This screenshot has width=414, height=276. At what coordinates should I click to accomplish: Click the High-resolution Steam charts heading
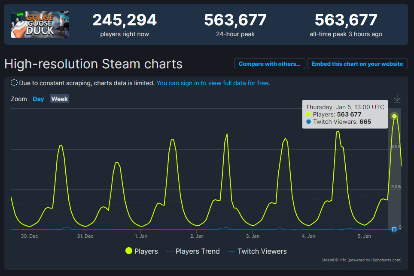click(93, 64)
